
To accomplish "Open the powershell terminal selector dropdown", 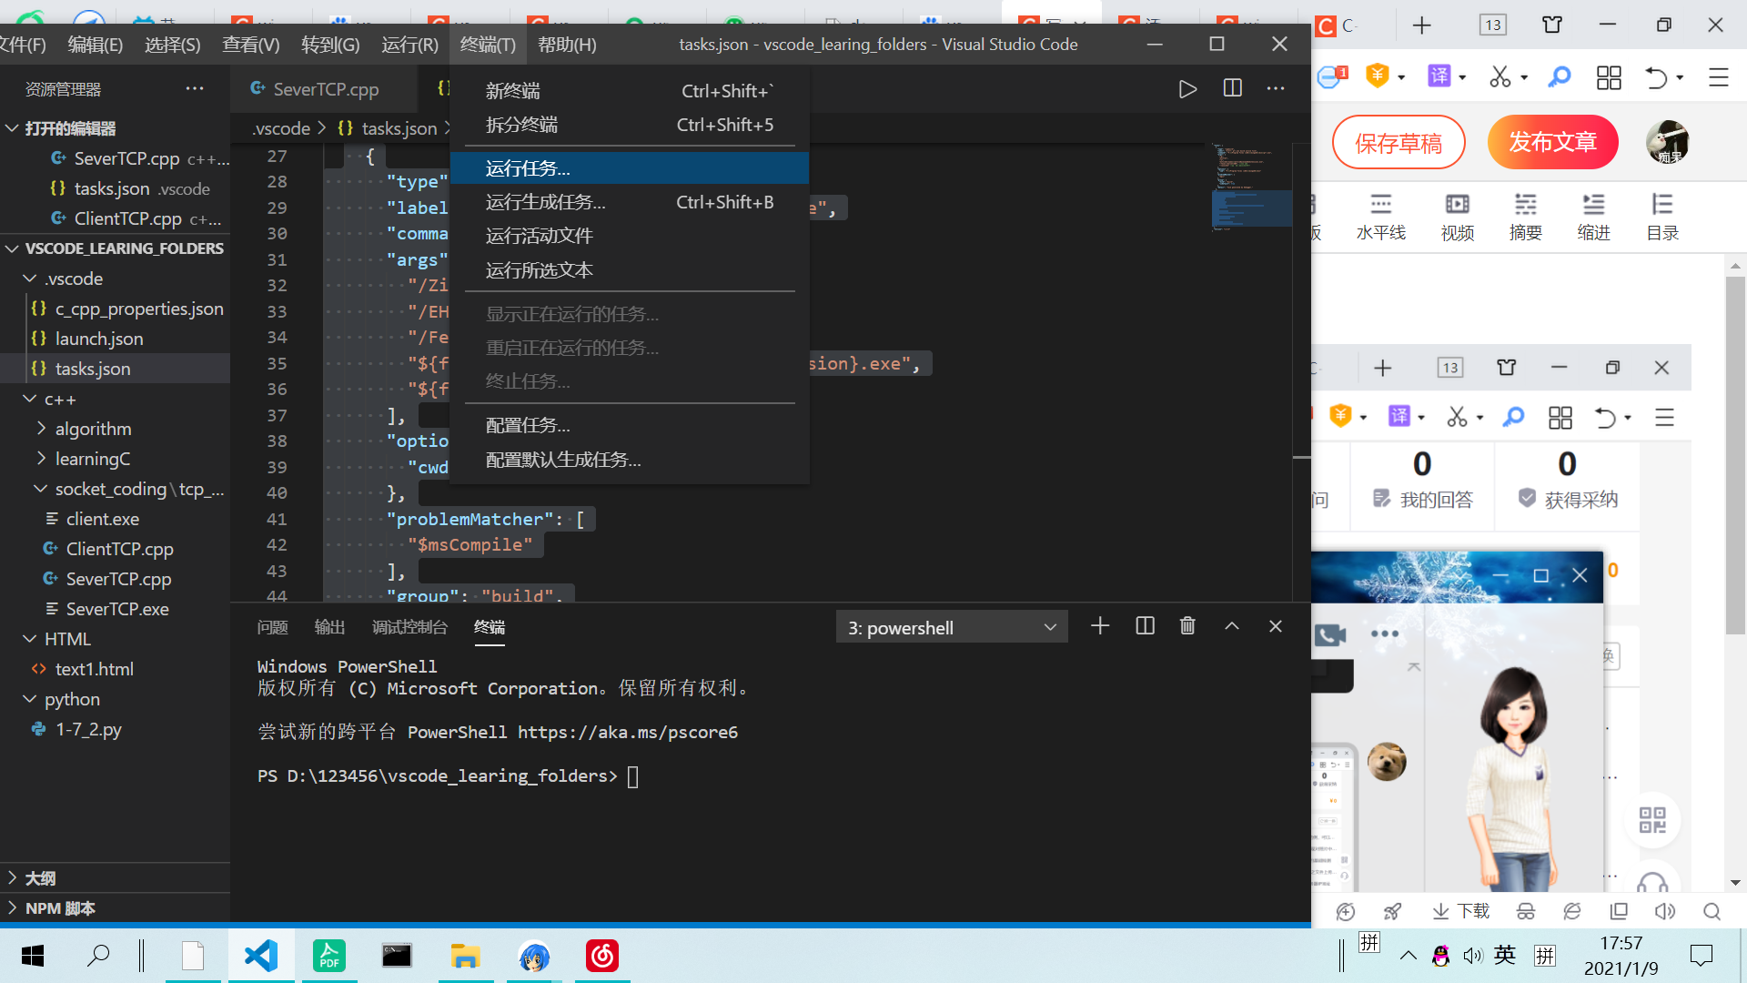I will pos(951,628).
